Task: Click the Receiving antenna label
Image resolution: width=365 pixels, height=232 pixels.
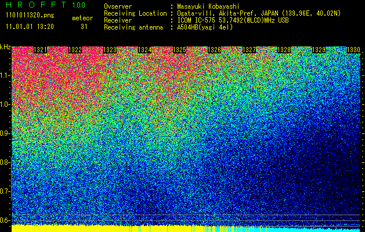Action: (133, 27)
